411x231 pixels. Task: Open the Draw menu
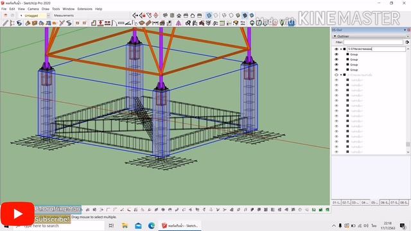[46, 9]
